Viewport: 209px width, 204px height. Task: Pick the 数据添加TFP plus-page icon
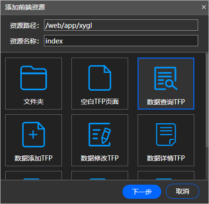[34, 135]
